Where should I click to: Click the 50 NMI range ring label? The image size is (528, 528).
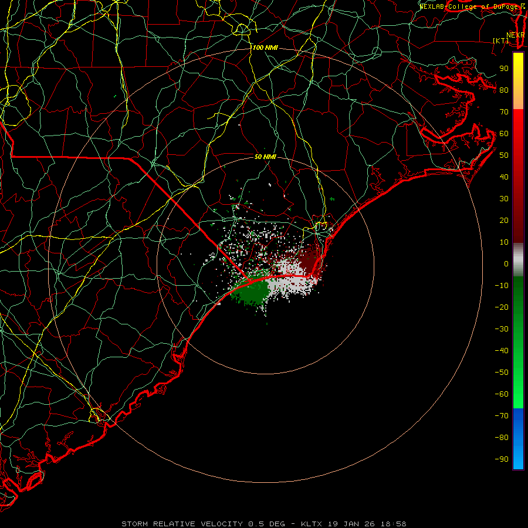click(x=265, y=157)
